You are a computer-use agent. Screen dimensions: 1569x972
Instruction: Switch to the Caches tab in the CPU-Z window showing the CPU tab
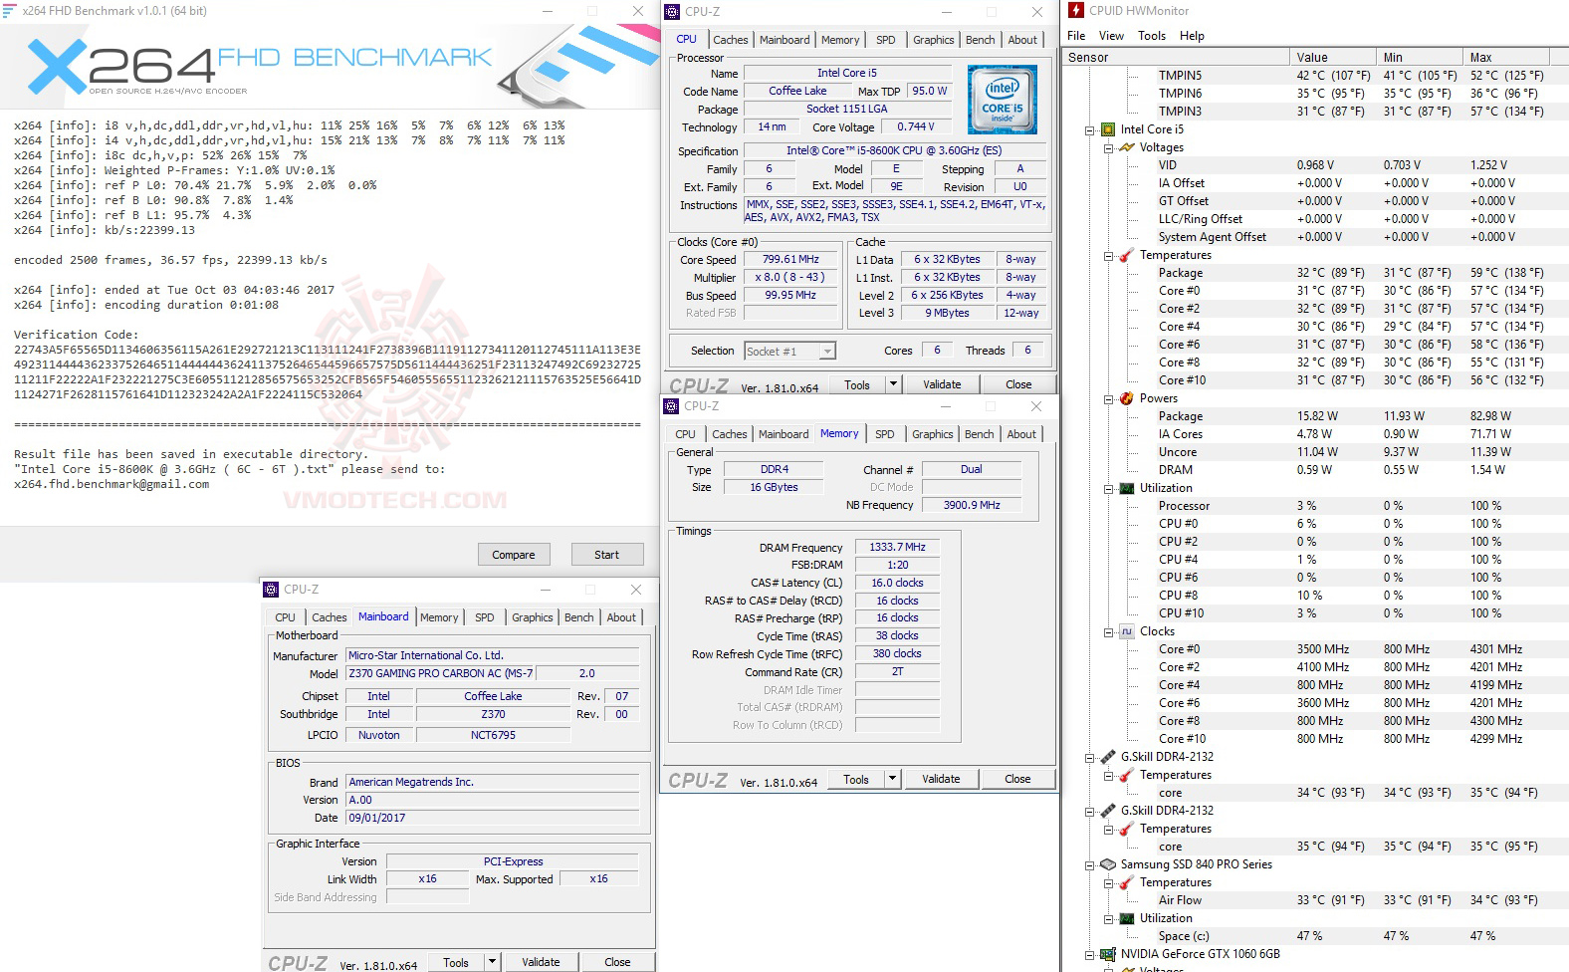pyautogui.click(x=731, y=40)
